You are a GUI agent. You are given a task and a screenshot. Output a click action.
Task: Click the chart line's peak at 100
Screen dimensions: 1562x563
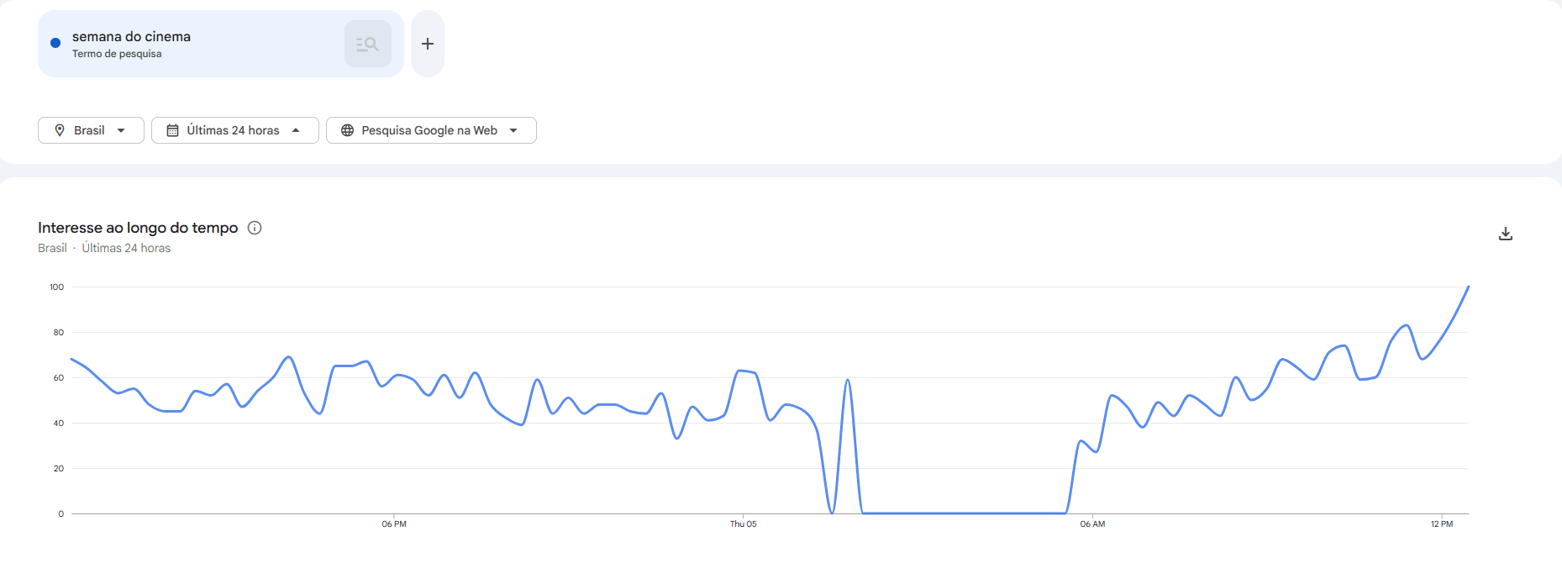pos(1468,287)
